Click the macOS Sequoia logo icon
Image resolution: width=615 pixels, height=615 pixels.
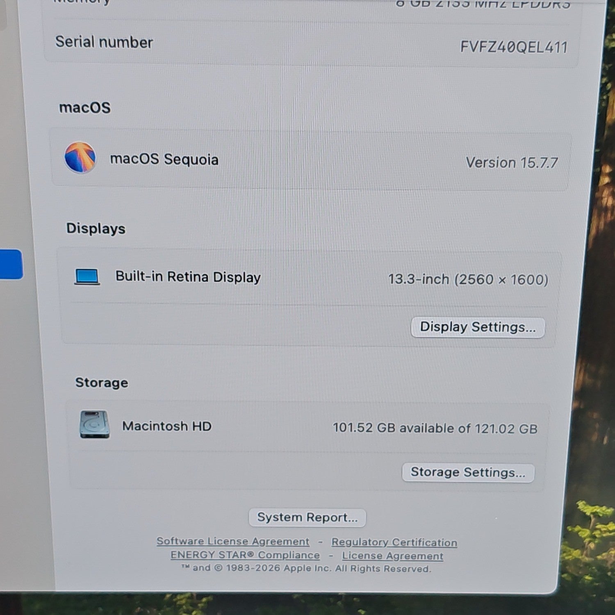coord(80,157)
